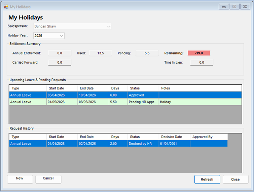Click the Refresh button
Image resolution: width=254 pixels, height=192 pixels.
[x=207, y=179]
